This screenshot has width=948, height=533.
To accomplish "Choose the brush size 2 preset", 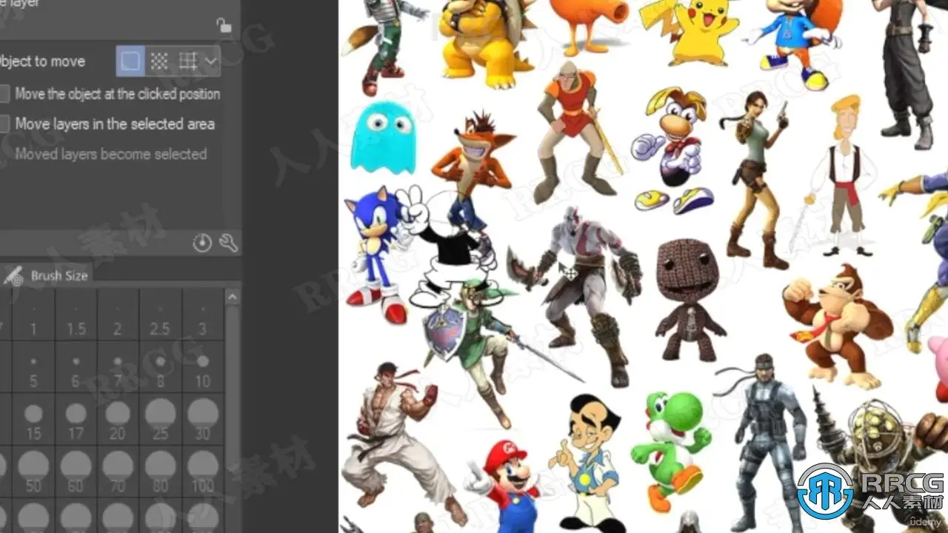I will click(118, 315).
